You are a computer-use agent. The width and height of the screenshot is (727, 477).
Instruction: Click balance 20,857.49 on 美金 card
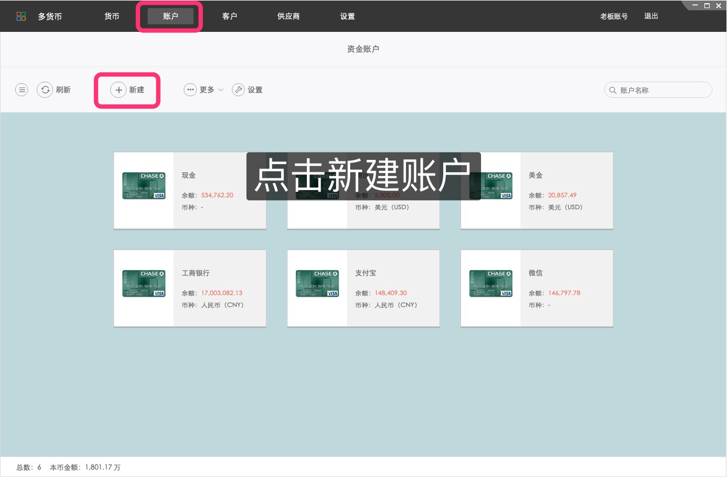562,195
